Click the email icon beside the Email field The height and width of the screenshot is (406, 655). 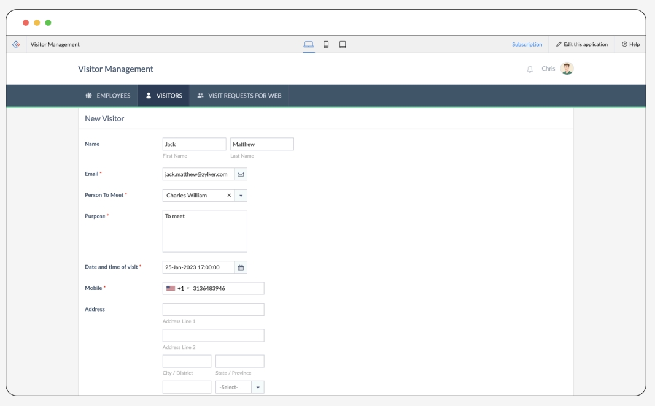[x=240, y=174]
